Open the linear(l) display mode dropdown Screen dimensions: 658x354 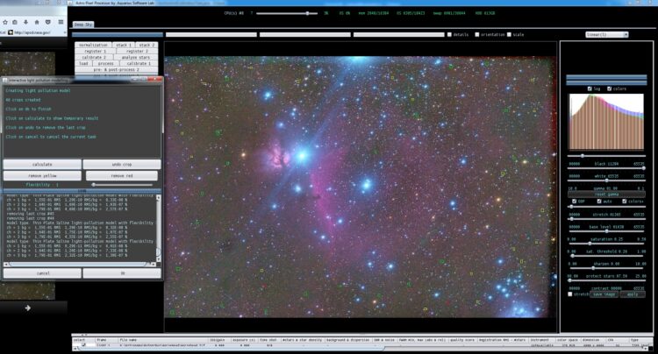(x=607, y=34)
